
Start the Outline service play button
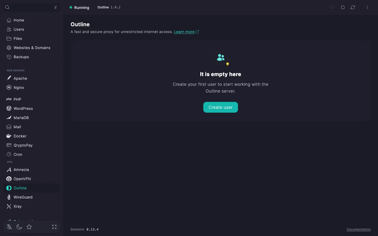click(333, 7)
